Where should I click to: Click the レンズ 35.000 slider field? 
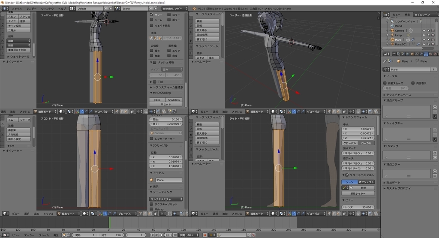click(358, 207)
